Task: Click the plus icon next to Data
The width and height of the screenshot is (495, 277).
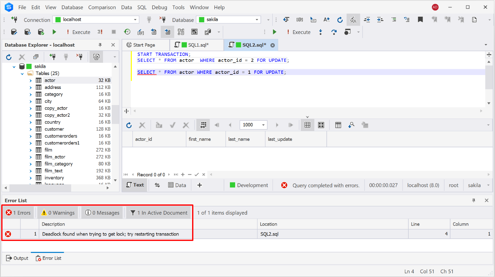Action: 200,185
